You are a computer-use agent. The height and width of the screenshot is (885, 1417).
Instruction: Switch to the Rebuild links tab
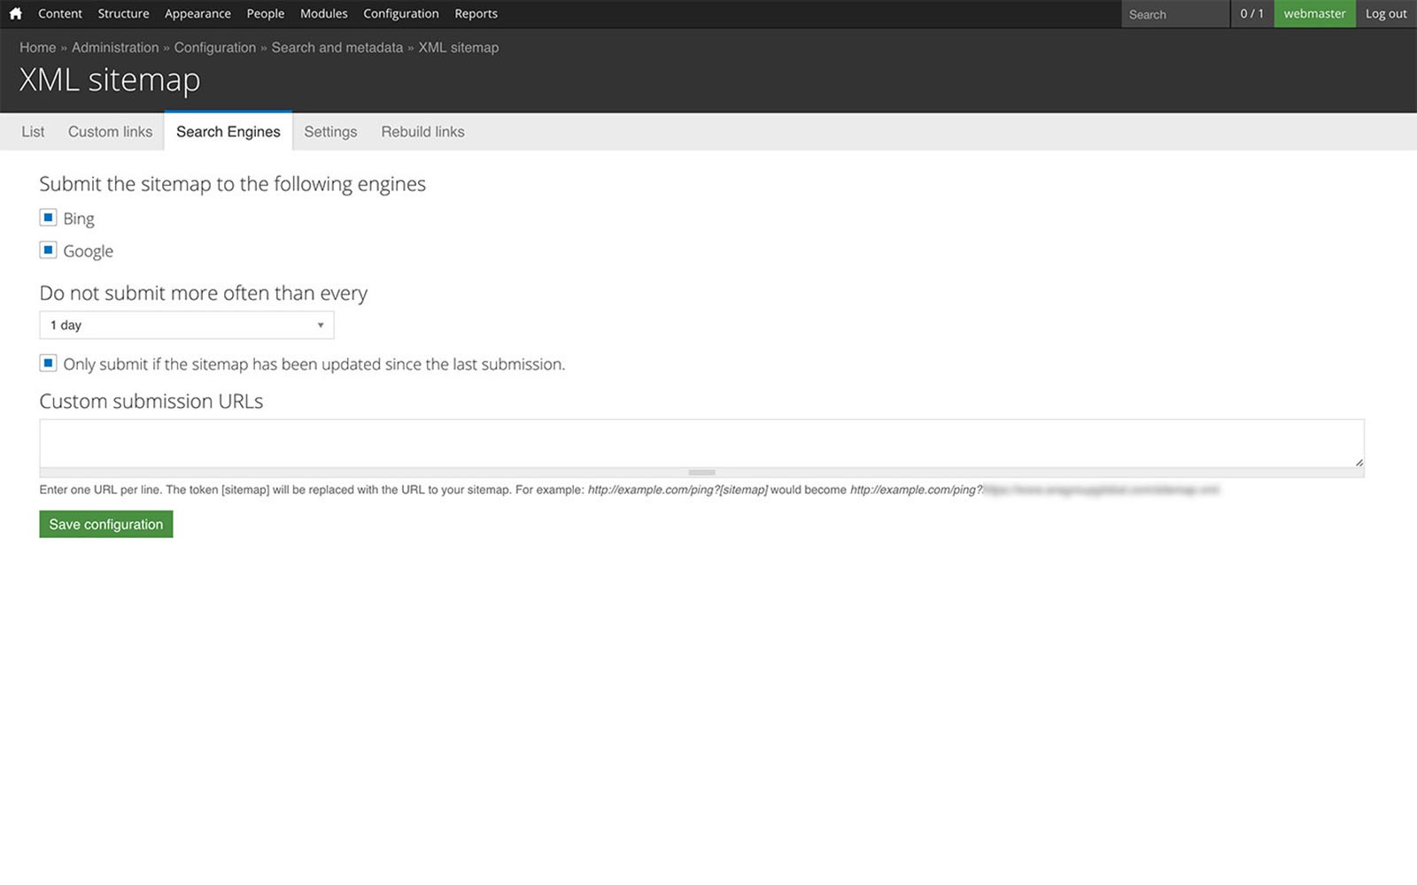pyautogui.click(x=423, y=132)
